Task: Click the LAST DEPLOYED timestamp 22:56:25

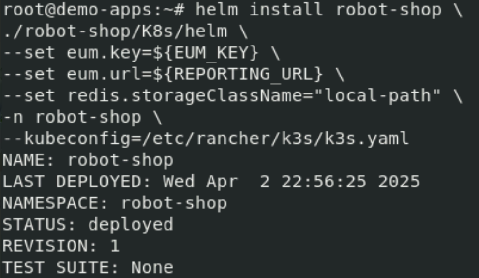Action: coord(324,182)
